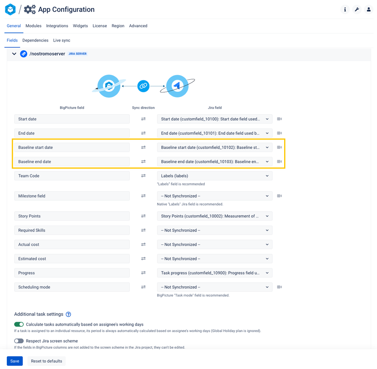Open the user profile icon
Viewport: 377px width, 369px height.
[x=369, y=9]
